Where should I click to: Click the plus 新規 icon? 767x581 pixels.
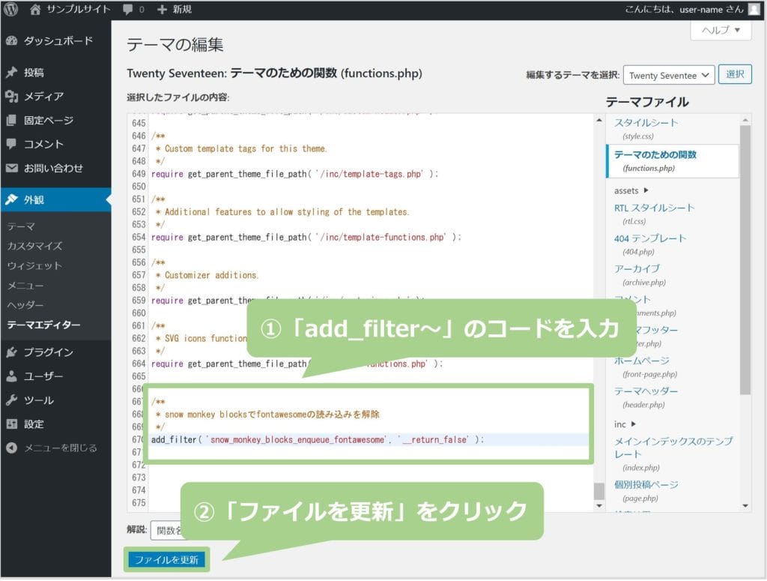coord(163,10)
